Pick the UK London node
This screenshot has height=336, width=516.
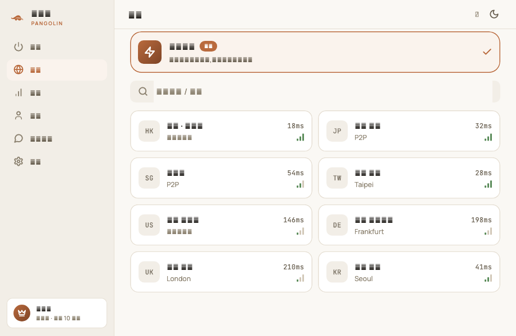tap(221, 272)
